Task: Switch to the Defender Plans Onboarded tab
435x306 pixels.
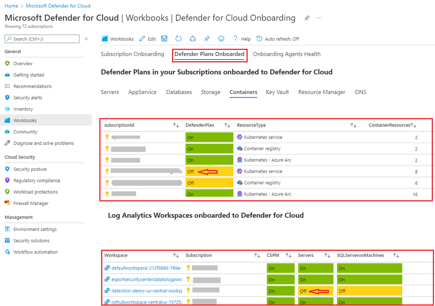Action: click(x=209, y=54)
